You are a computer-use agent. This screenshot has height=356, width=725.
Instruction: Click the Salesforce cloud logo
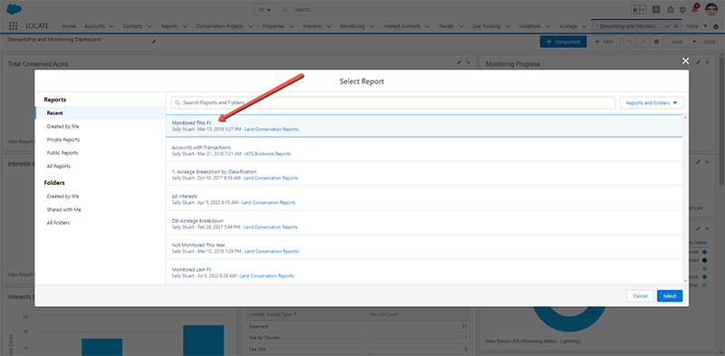[14, 9]
